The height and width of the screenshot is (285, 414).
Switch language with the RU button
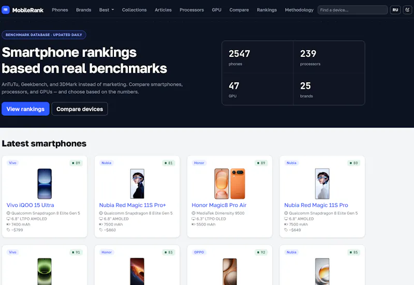[x=395, y=10]
